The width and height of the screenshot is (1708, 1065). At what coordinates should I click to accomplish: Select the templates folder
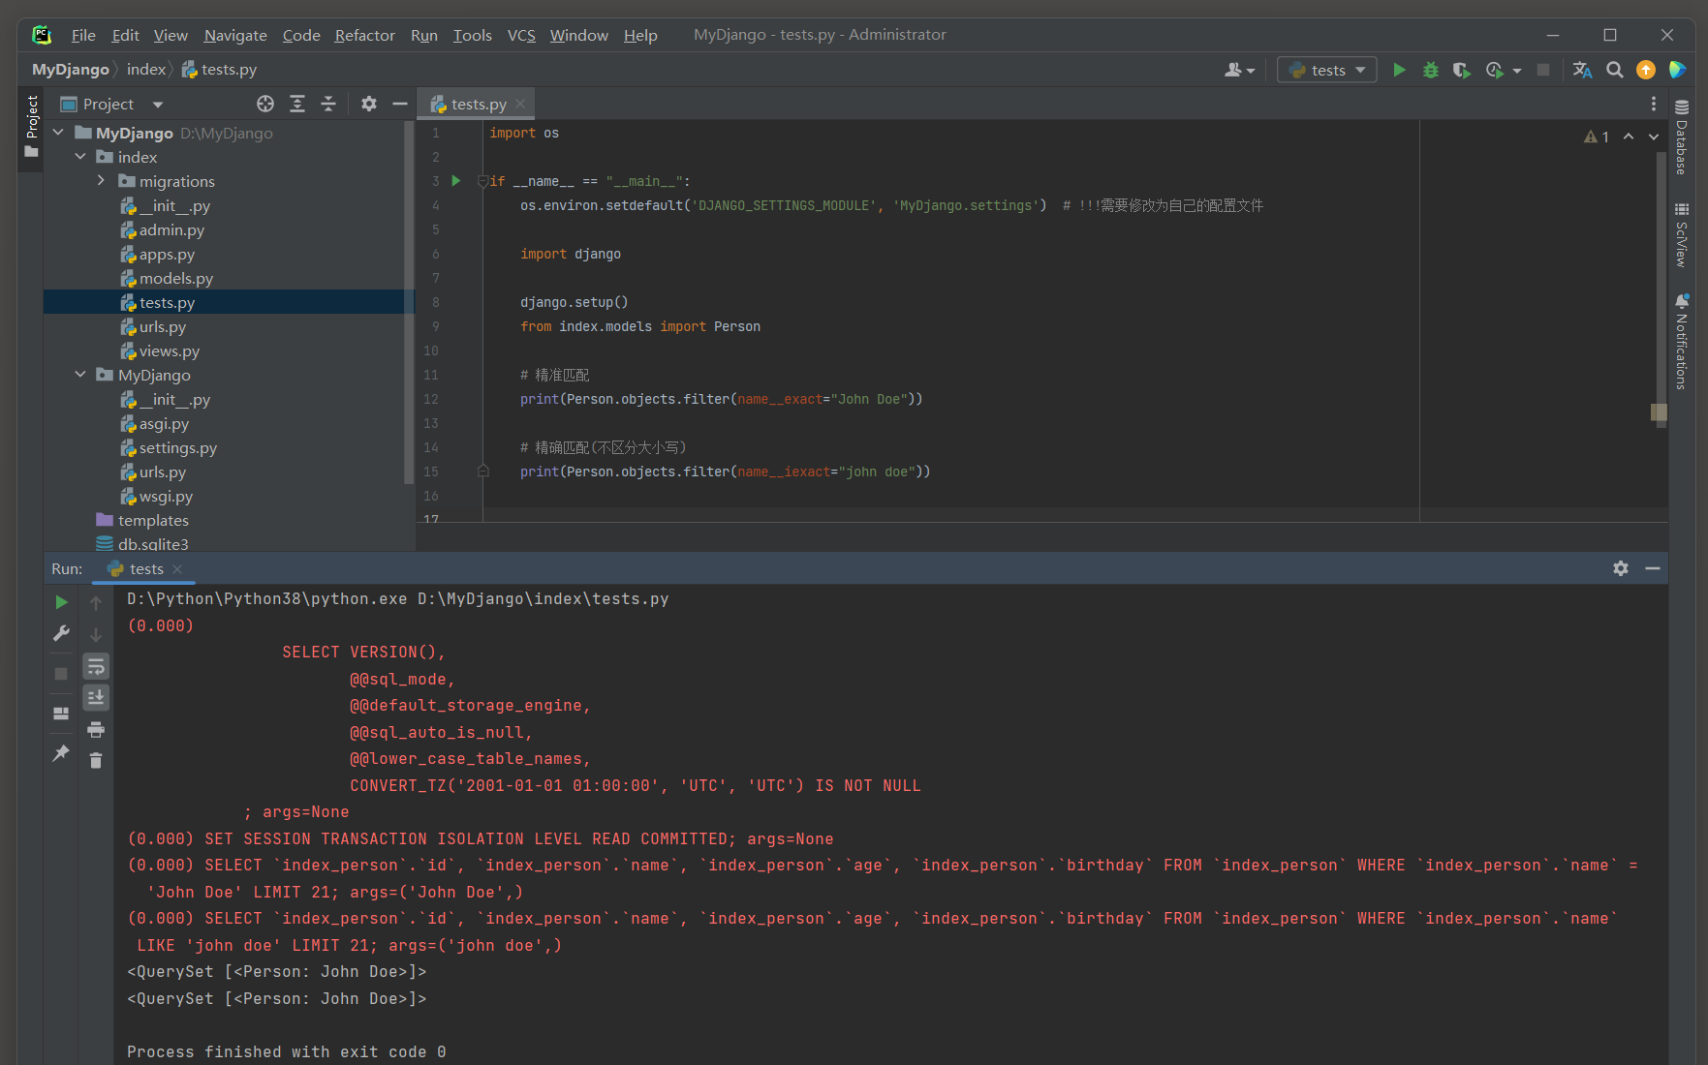click(153, 520)
